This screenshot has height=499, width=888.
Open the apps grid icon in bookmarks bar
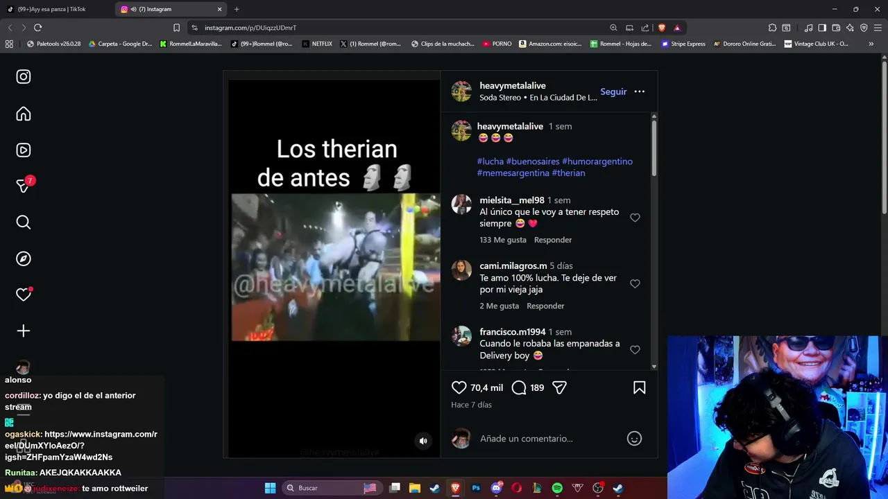9,44
